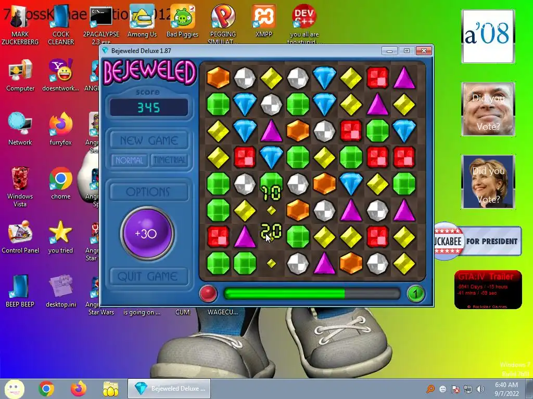Image resolution: width=533 pixels, height=399 pixels.
Task: Select the desktop.ini file icon
Action: pos(61,291)
